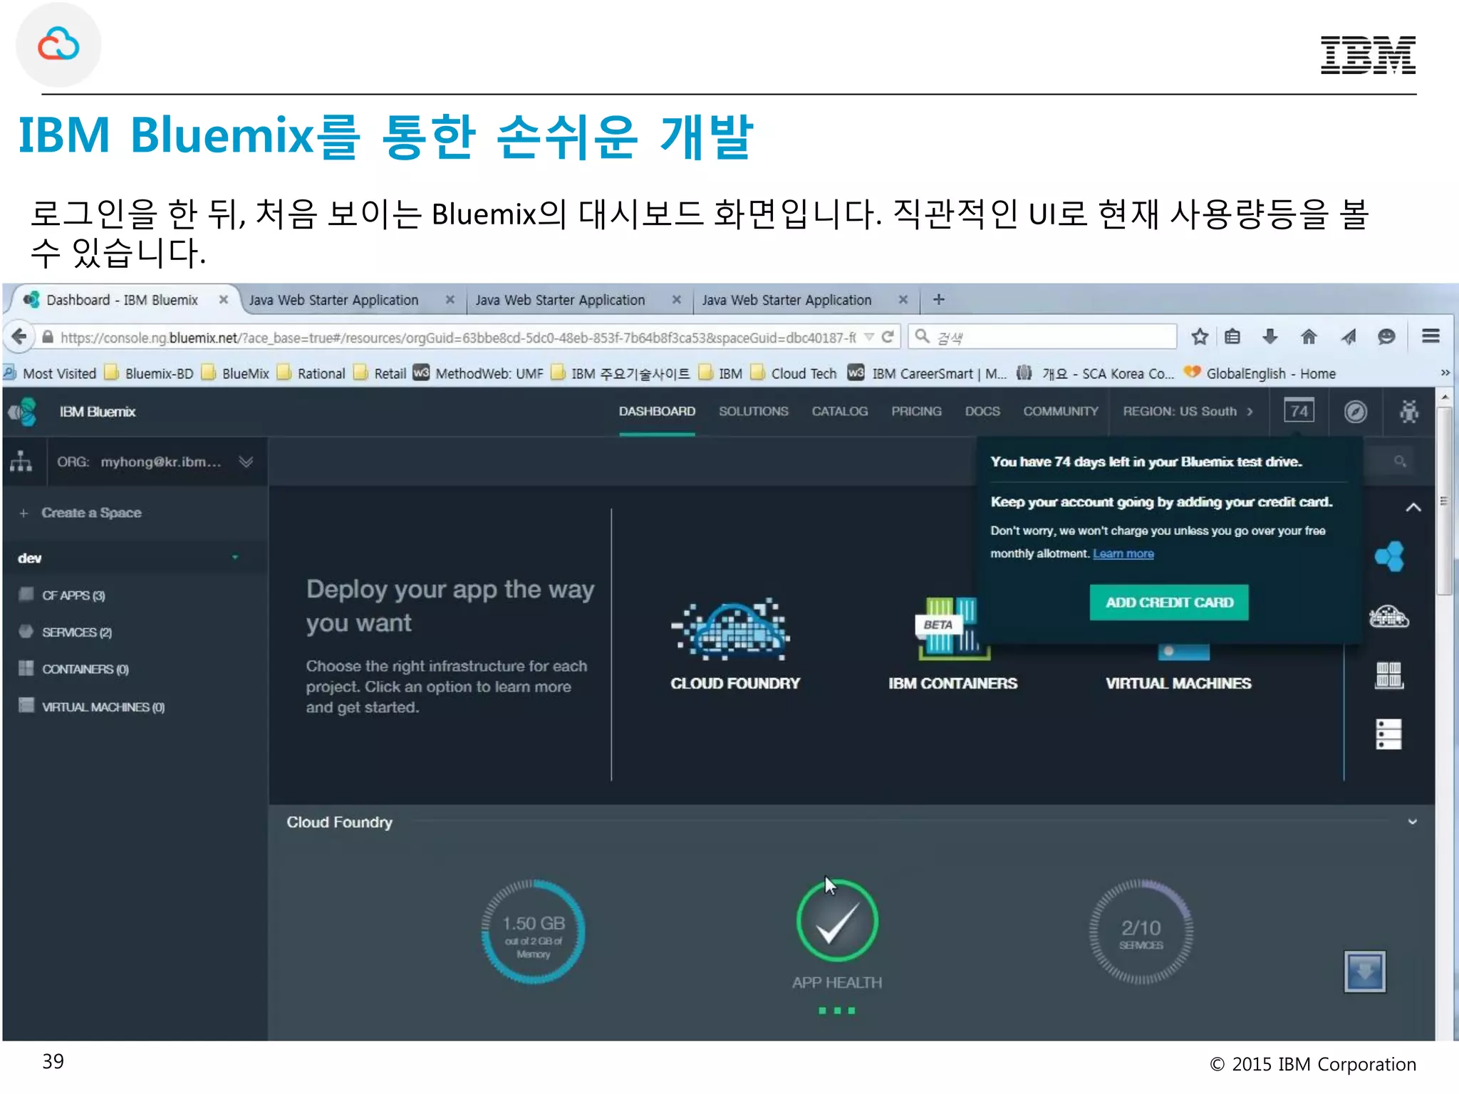This screenshot has width=1459, height=1094.
Task: Open SERVICES (2) in sidebar
Action: pyautogui.click(x=77, y=632)
